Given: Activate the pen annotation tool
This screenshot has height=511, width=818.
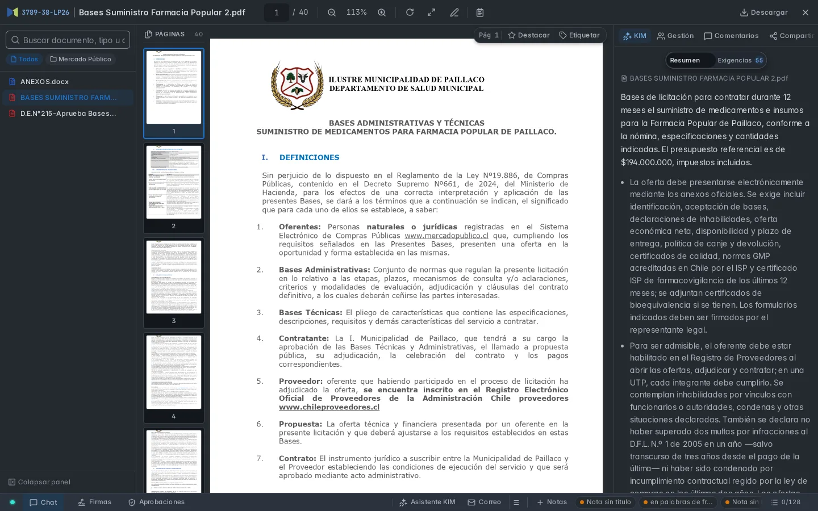Looking at the screenshot, I should click(454, 12).
